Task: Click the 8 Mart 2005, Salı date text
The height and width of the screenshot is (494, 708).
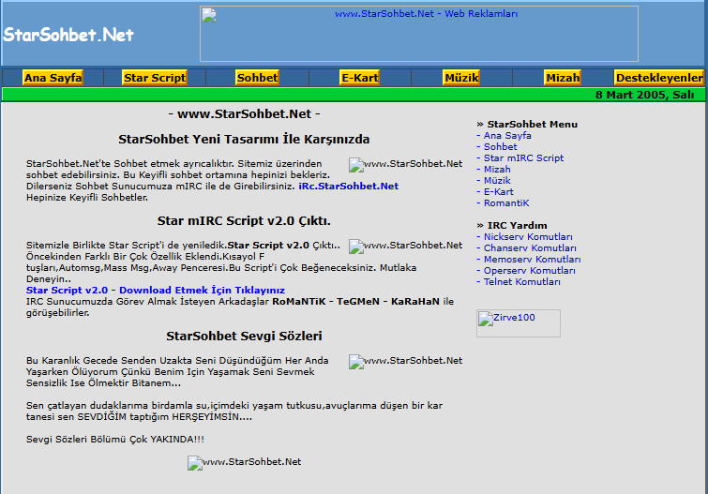Action: [x=644, y=95]
